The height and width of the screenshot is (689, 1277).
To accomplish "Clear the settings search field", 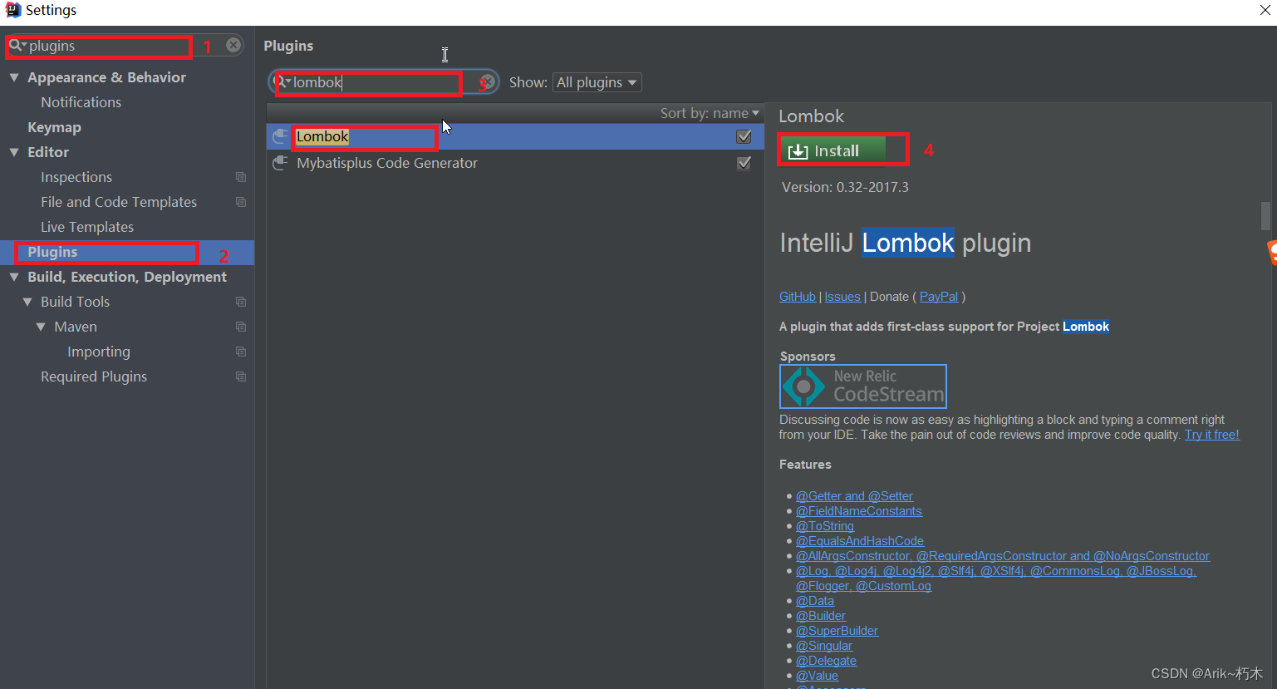I will pyautogui.click(x=234, y=45).
